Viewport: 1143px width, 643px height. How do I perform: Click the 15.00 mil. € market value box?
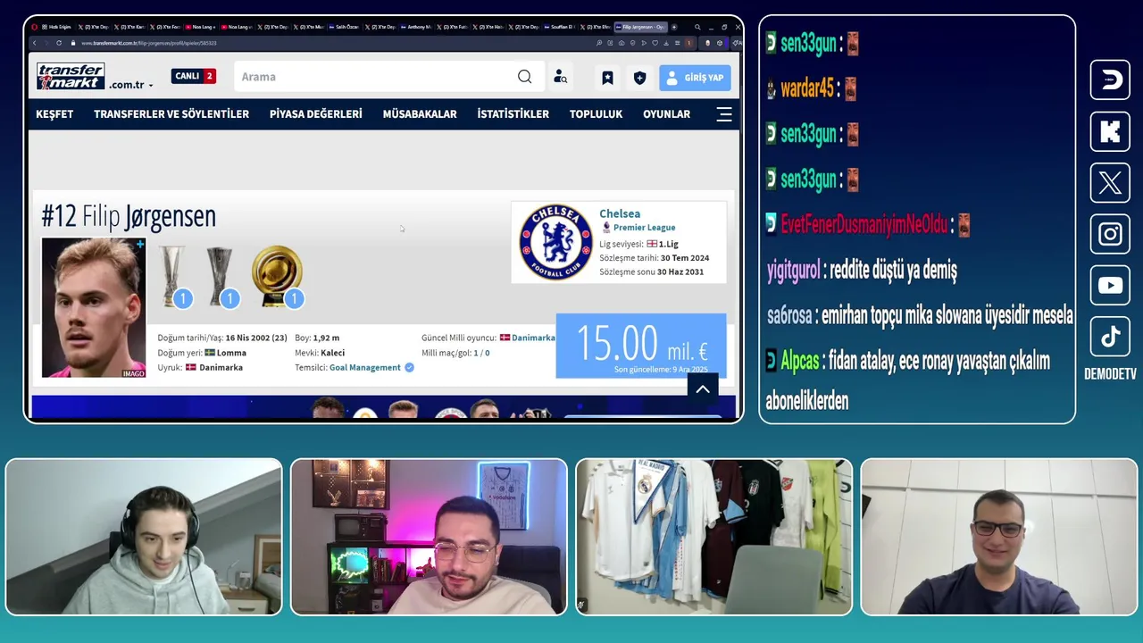coord(641,346)
